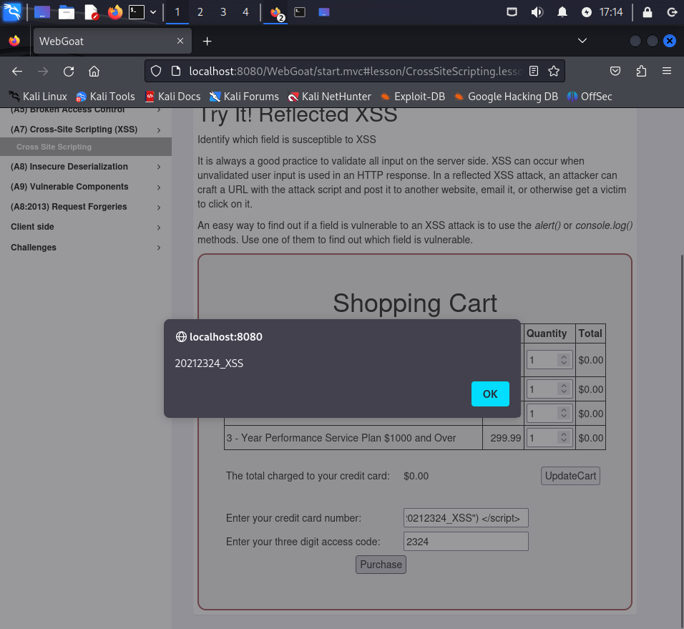
Task: Expand the Client side section
Action: pos(86,227)
